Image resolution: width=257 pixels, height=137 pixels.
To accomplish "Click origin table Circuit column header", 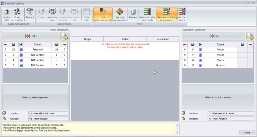I will pyautogui.click(x=38, y=44).
